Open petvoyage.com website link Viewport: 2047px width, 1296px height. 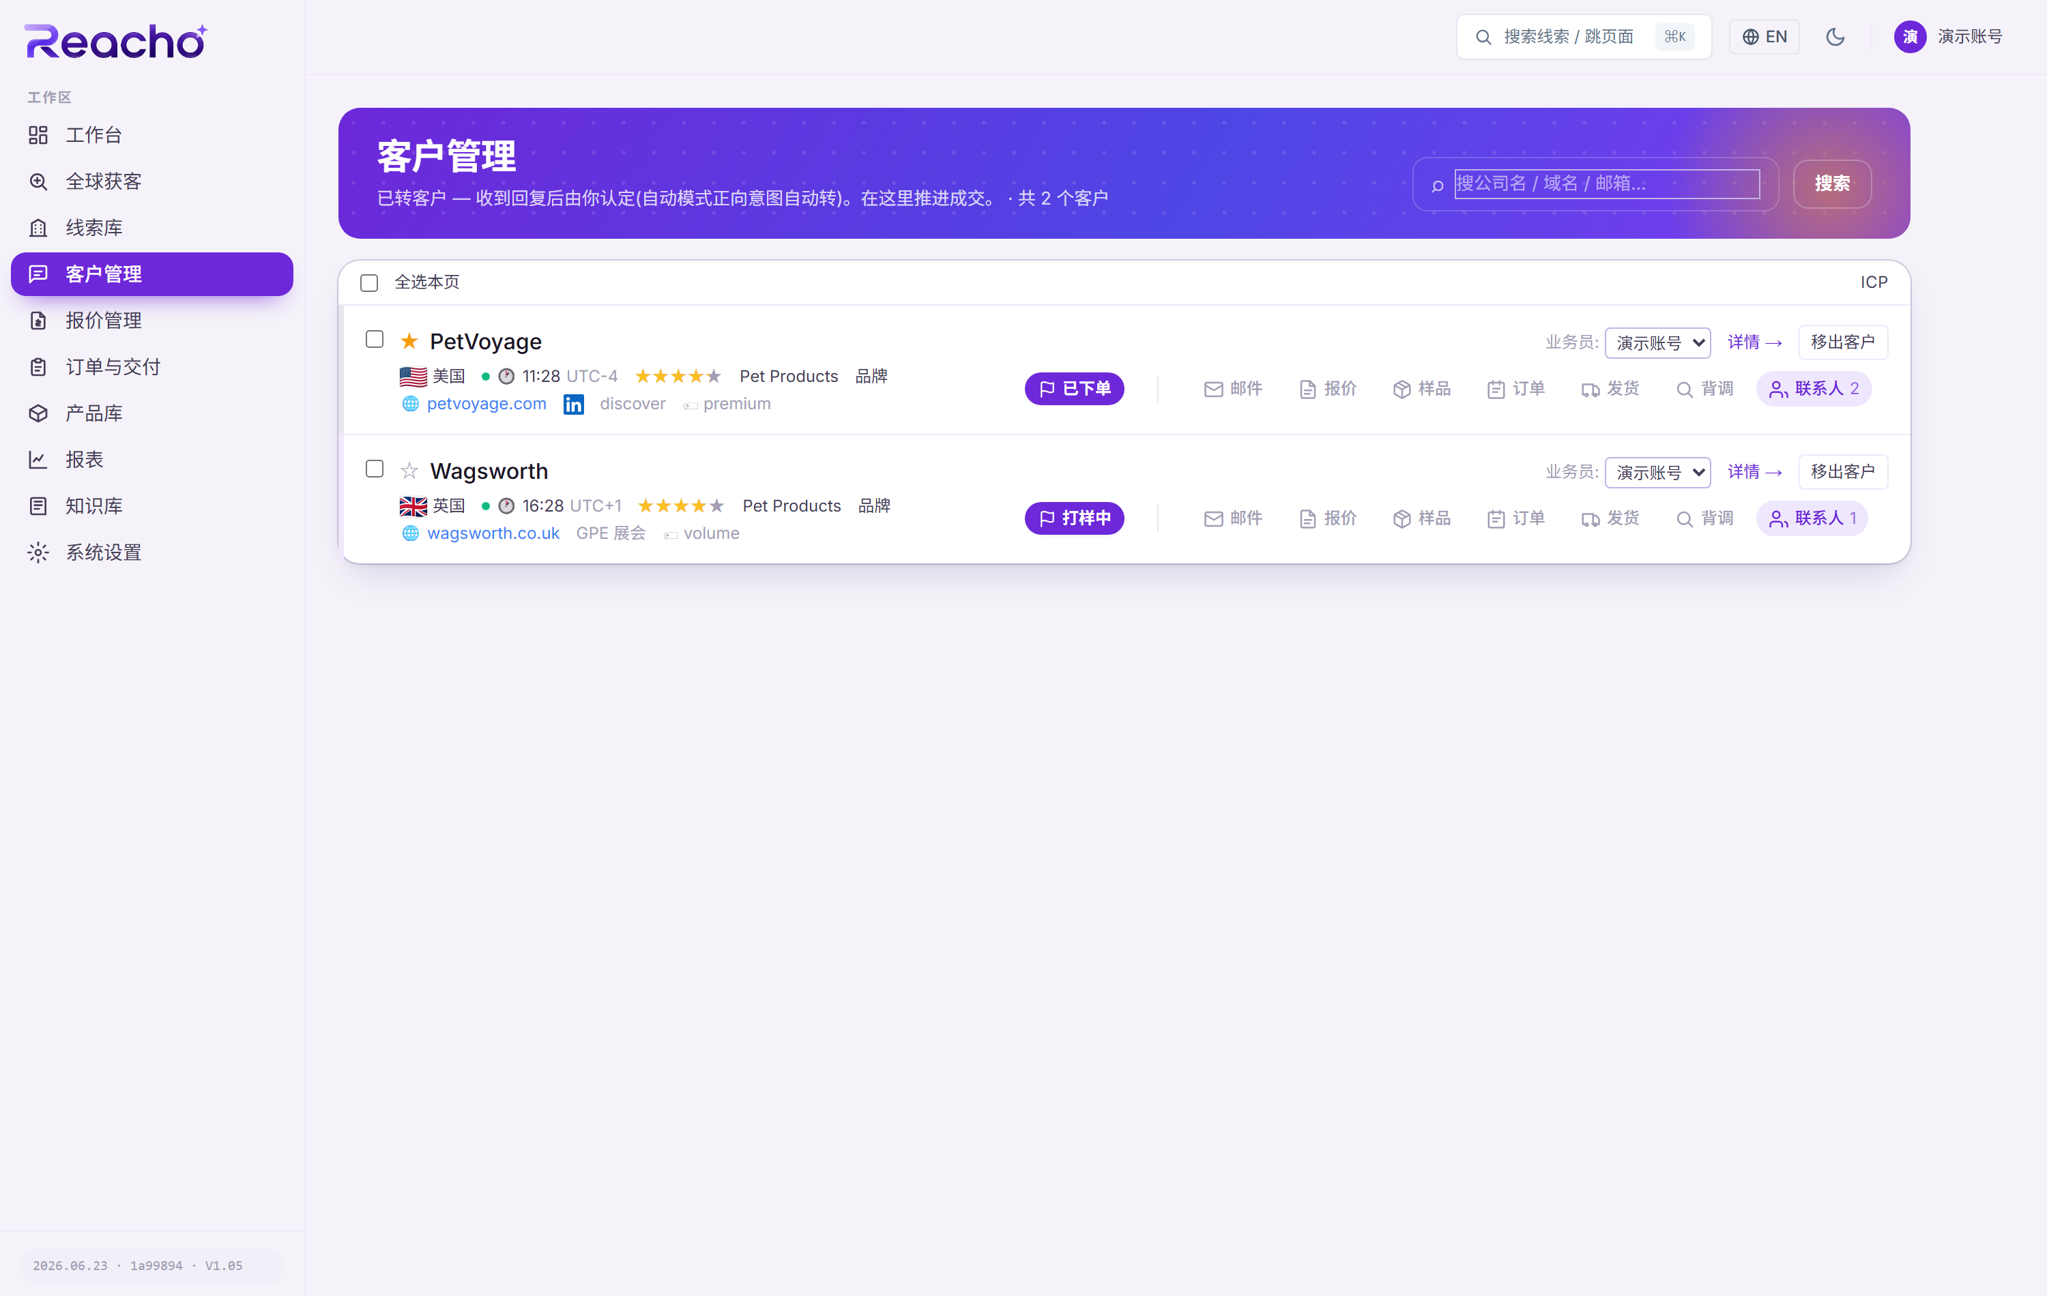(x=487, y=404)
